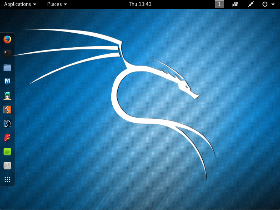The height and width of the screenshot is (210, 280).
Task: Open the Show Applications grid
Action: coord(7,180)
